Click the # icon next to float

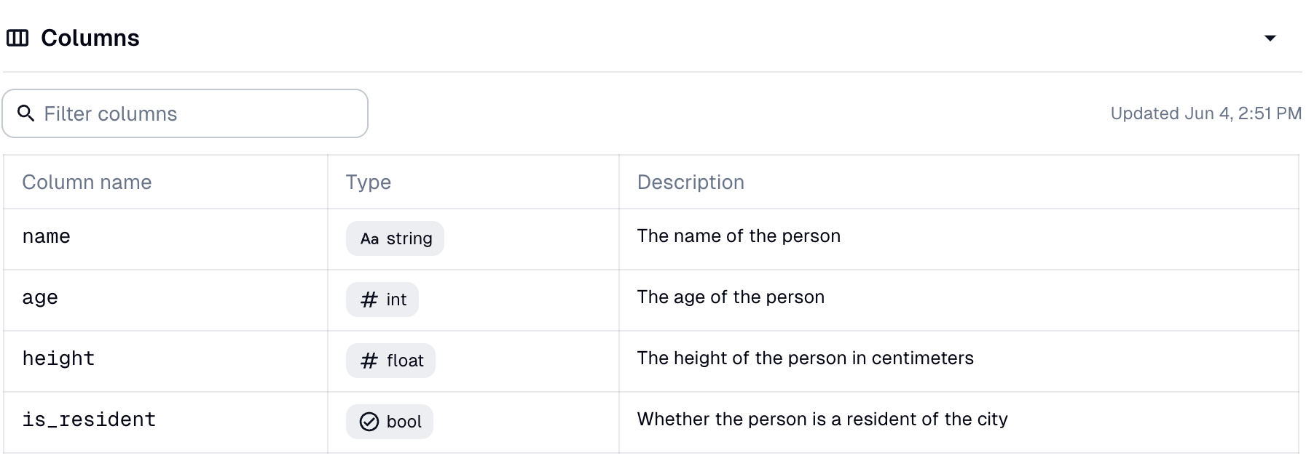[368, 360]
